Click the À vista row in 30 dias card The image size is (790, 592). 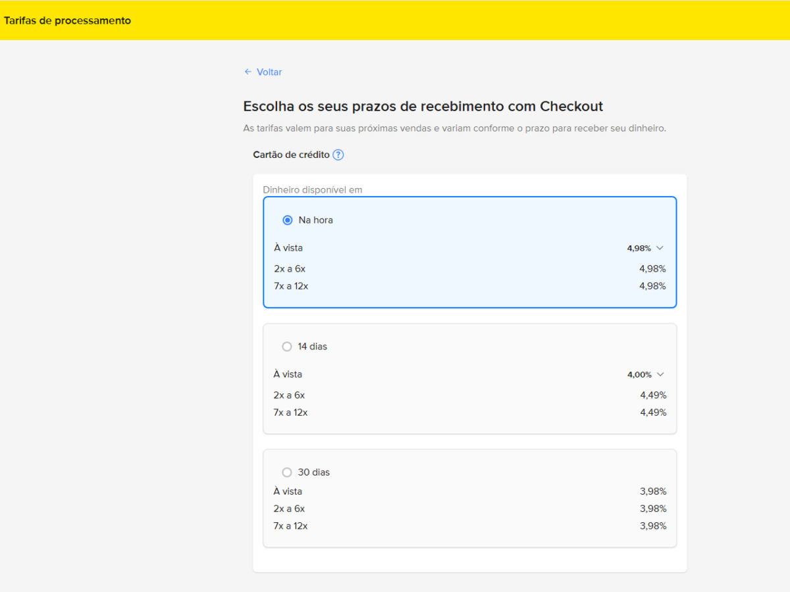(288, 491)
